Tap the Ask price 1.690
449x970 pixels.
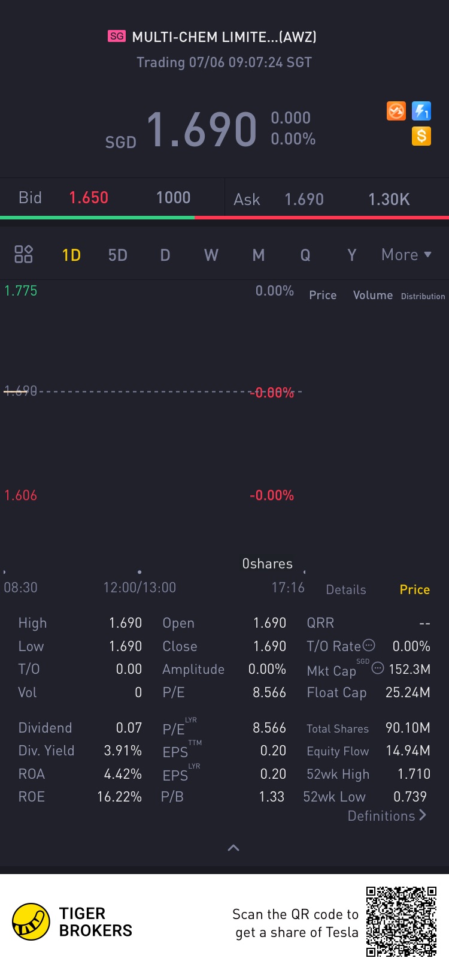304,200
